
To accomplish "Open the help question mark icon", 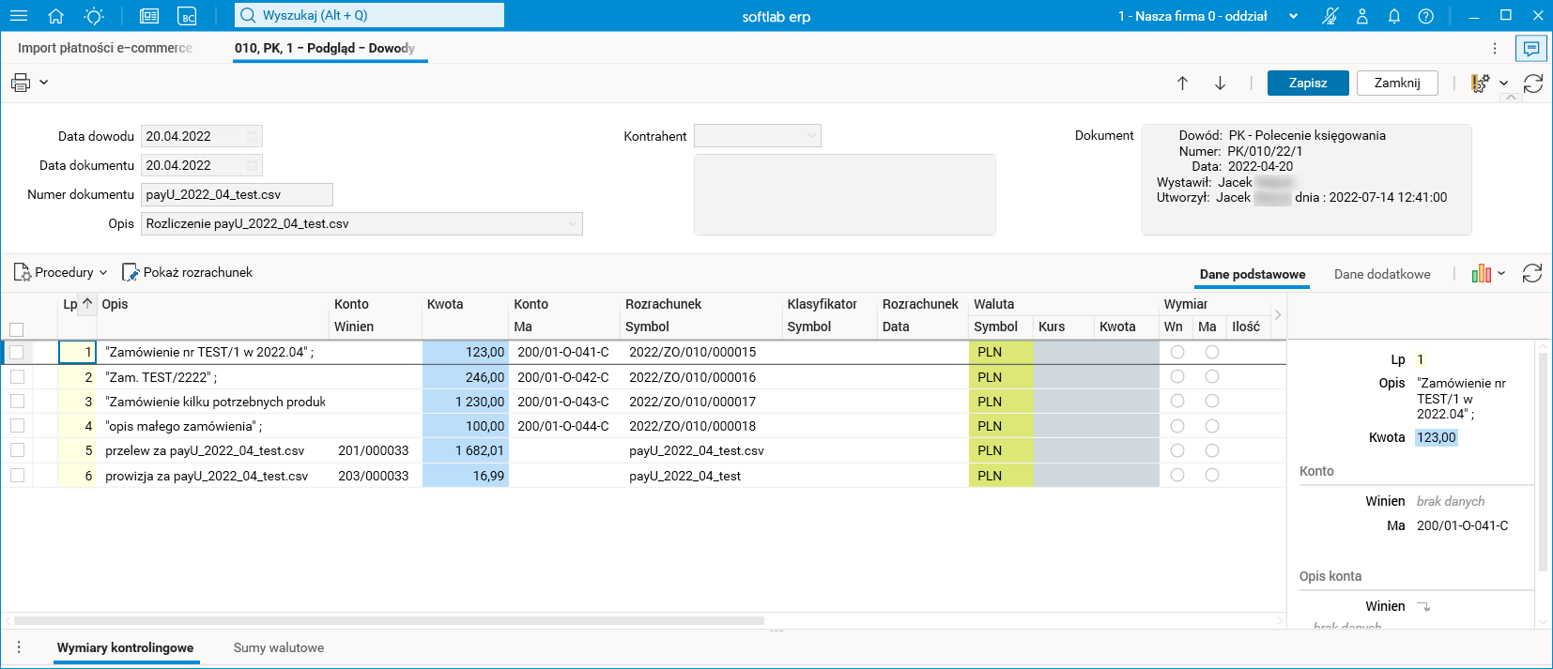I will coord(1426,16).
